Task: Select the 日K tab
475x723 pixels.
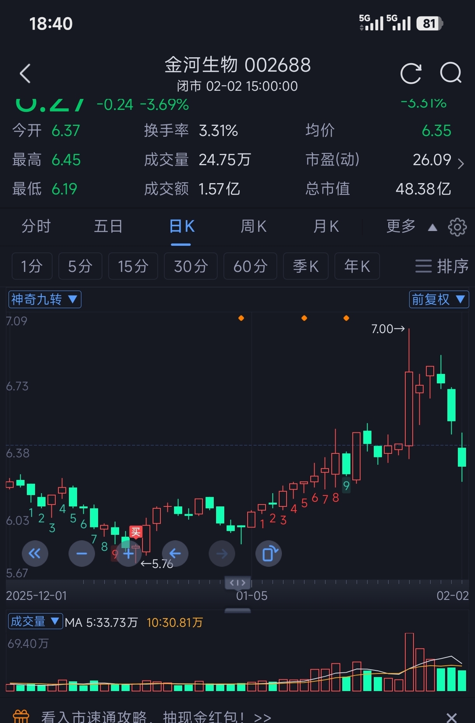Action: point(182,226)
